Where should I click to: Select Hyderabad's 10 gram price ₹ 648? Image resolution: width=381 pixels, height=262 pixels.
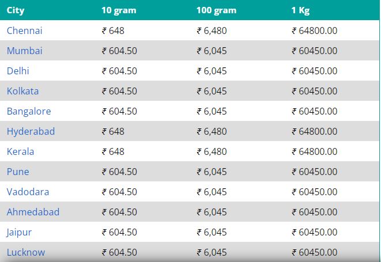pos(113,131)
